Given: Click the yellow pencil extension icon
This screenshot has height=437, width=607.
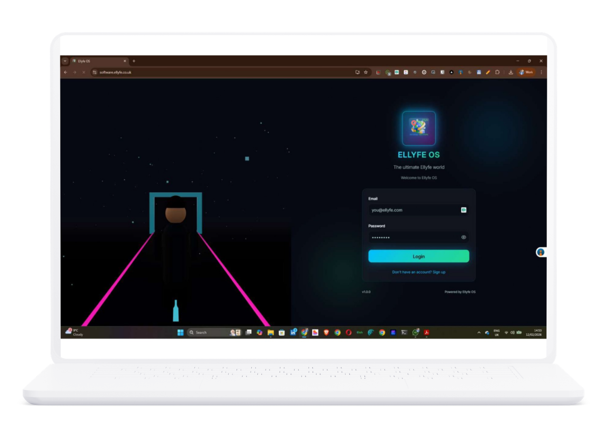Looking at the screenshot, I should pos(488,72).
